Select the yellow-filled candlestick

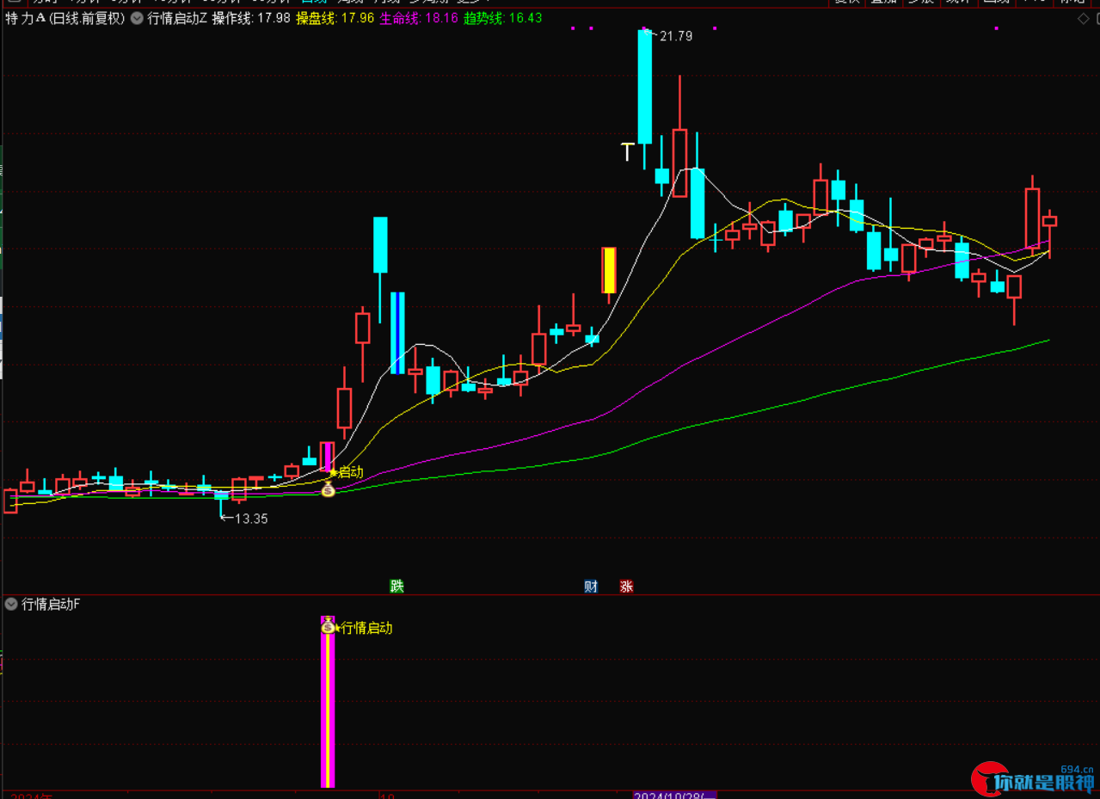[609, 270]
